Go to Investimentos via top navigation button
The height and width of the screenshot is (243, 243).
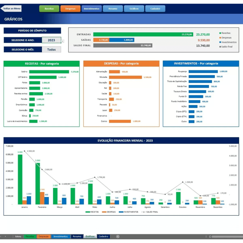92,9
